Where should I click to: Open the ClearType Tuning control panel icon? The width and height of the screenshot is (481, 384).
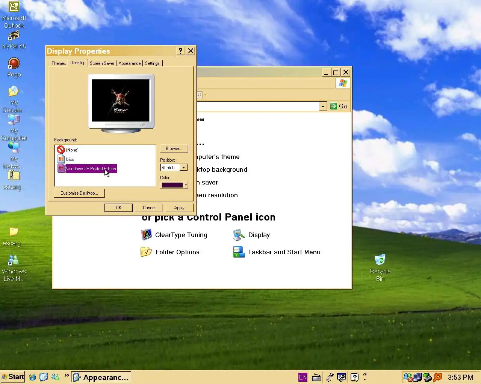click(174, 235)
